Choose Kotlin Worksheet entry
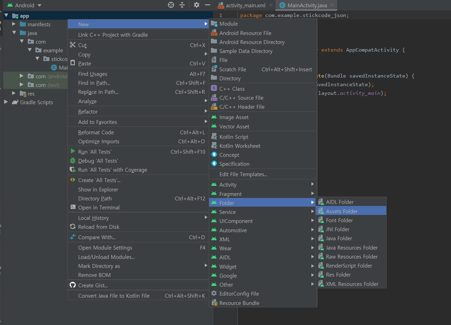 click(263, 146)
